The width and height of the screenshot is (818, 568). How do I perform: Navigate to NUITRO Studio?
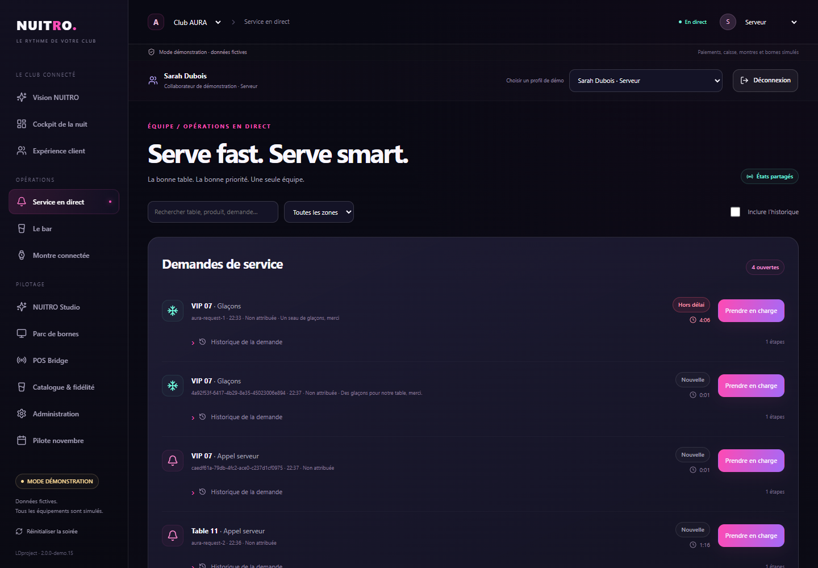point(64,307)
